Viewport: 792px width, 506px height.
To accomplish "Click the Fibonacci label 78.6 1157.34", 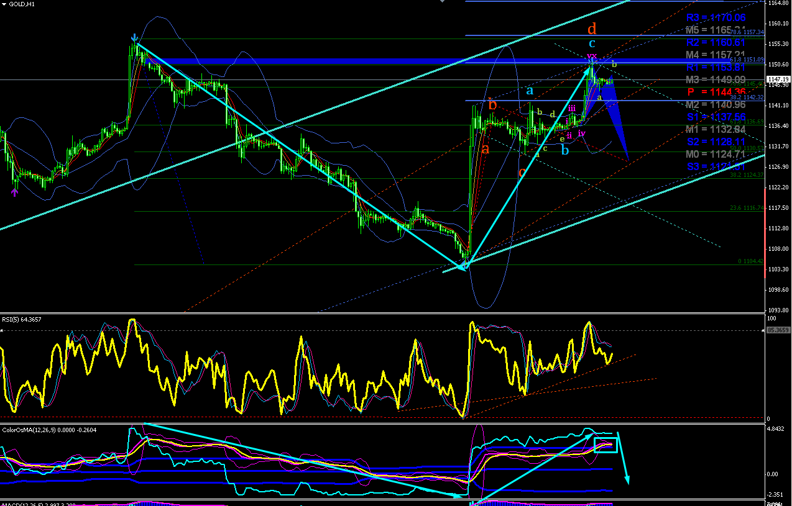I will click(747, 32).
